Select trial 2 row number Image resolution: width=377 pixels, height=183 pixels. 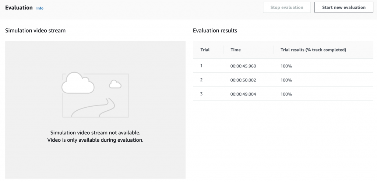point(201,80)
